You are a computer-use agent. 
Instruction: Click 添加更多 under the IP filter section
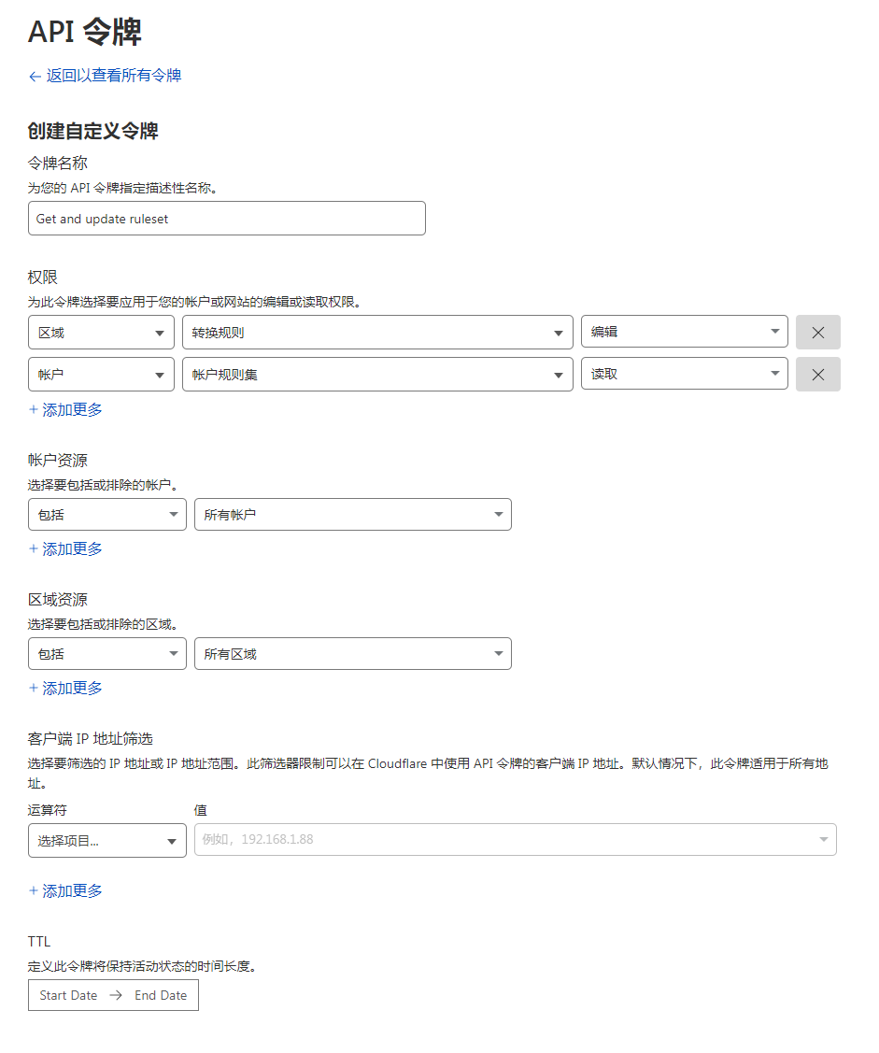point(65,890)
